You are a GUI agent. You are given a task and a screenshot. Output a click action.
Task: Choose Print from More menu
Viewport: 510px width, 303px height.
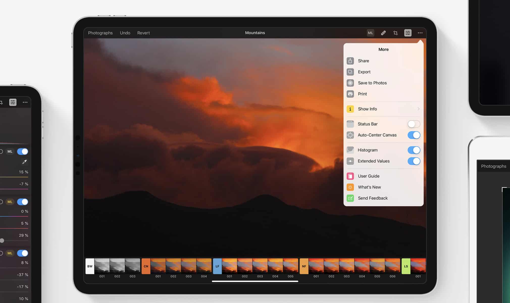pyautogui.click(x=362, y=94)
